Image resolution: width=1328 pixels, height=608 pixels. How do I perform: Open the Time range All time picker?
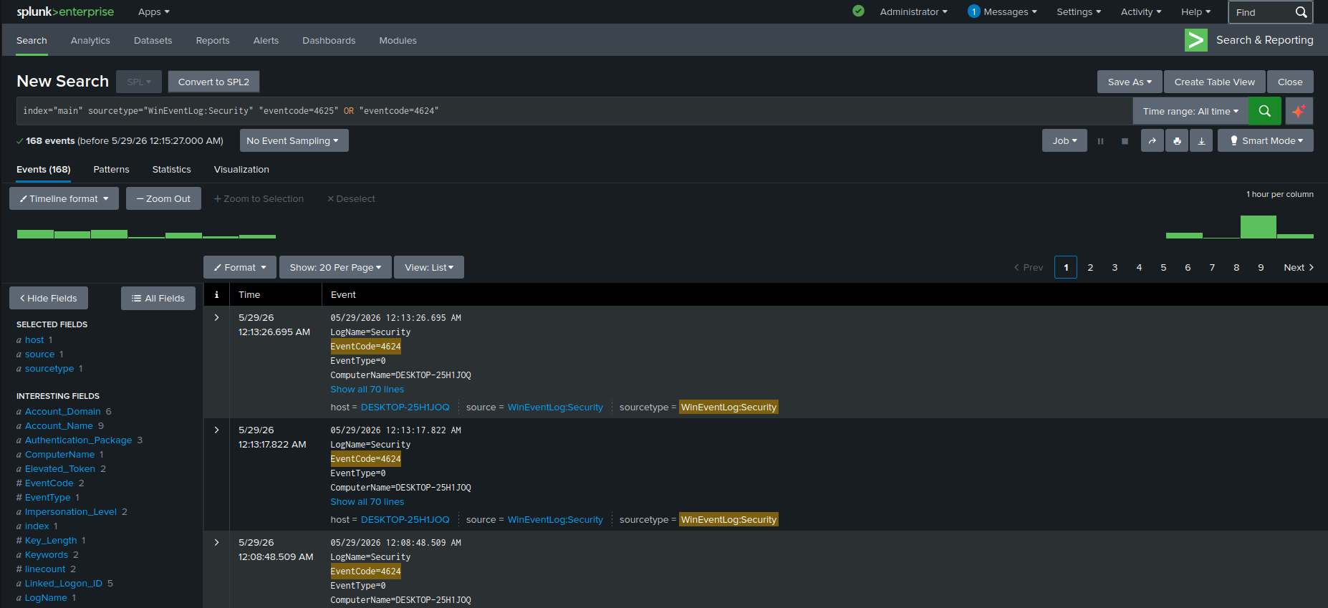coord(1190,111)
